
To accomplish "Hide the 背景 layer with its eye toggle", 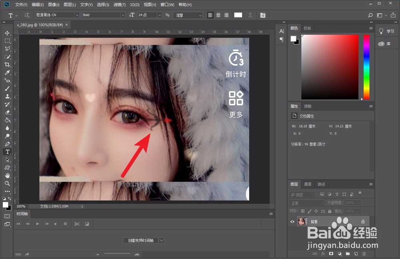I will tap(292, 221).
